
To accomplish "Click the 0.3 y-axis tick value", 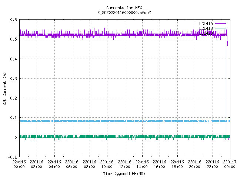I will [x=13, y=79].
